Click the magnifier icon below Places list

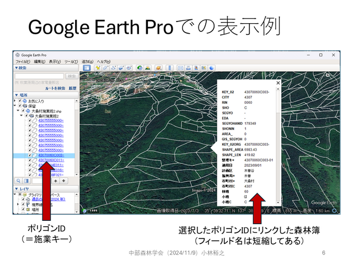pyautogui.click(x=18, y=181)
